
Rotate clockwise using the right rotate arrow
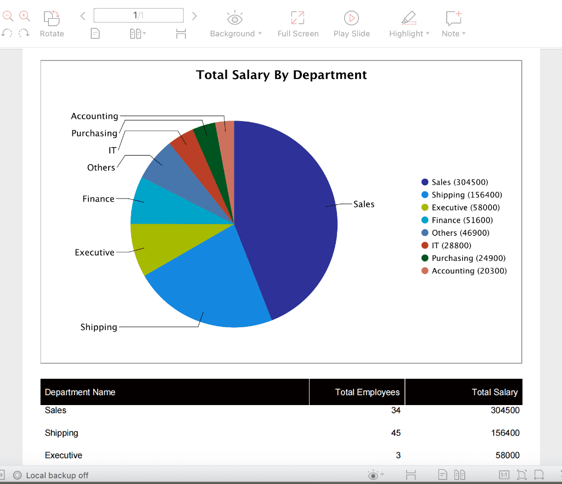click(24, 33)
